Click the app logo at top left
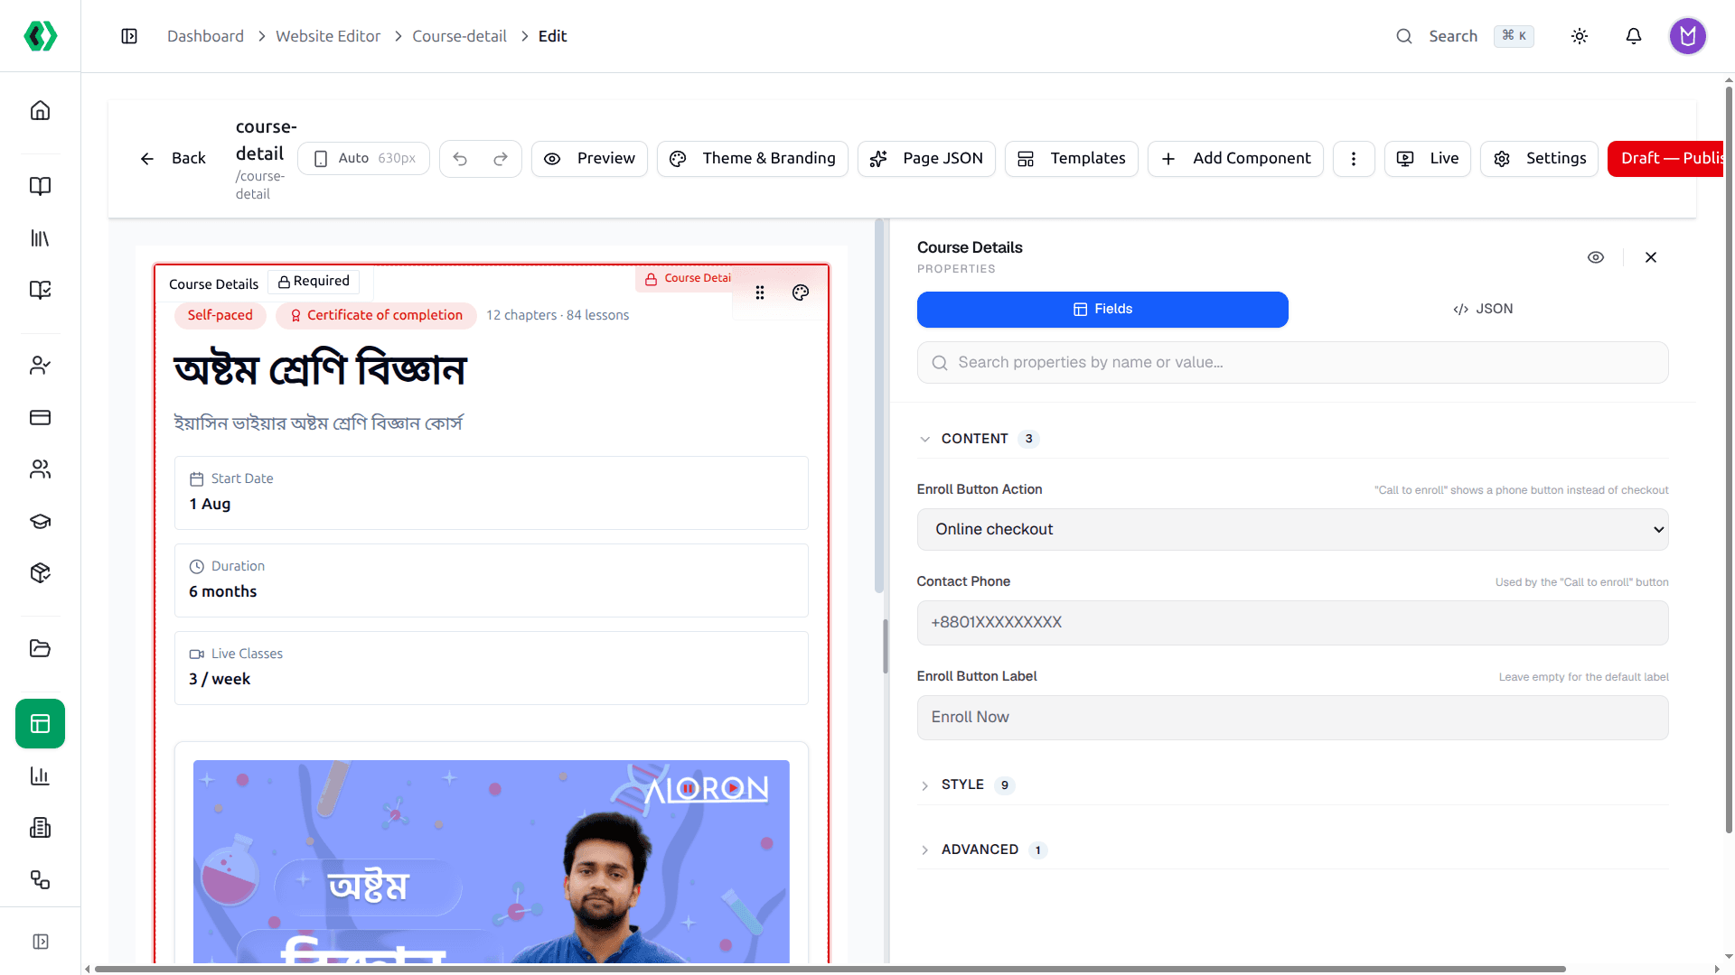The width and height of the screenshot is (1735, 975). (40, 36)
